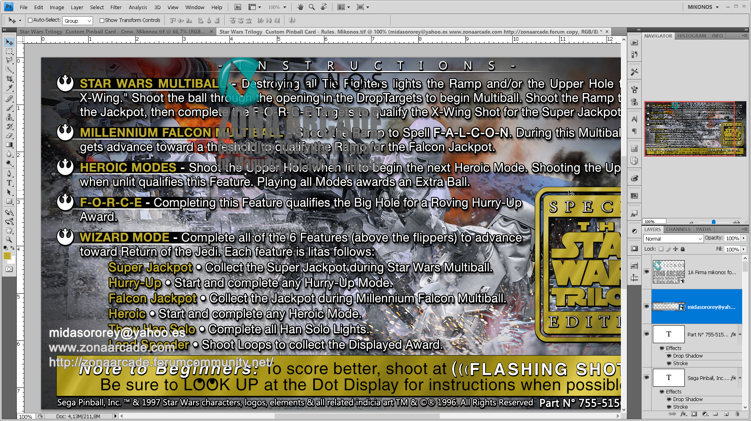Switch to the Channels tab

click(x=678, y=229)
